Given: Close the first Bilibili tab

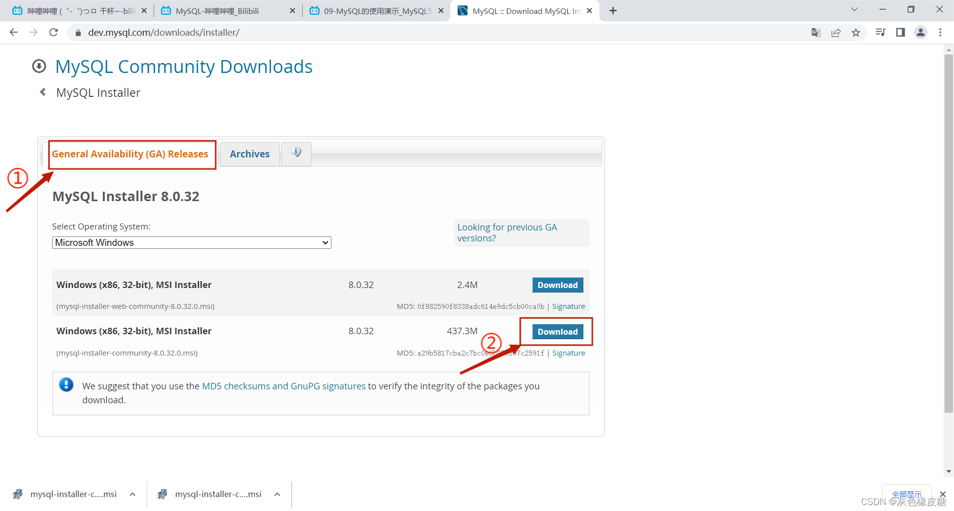Looking at the screenshot, I should click(144, 11).
